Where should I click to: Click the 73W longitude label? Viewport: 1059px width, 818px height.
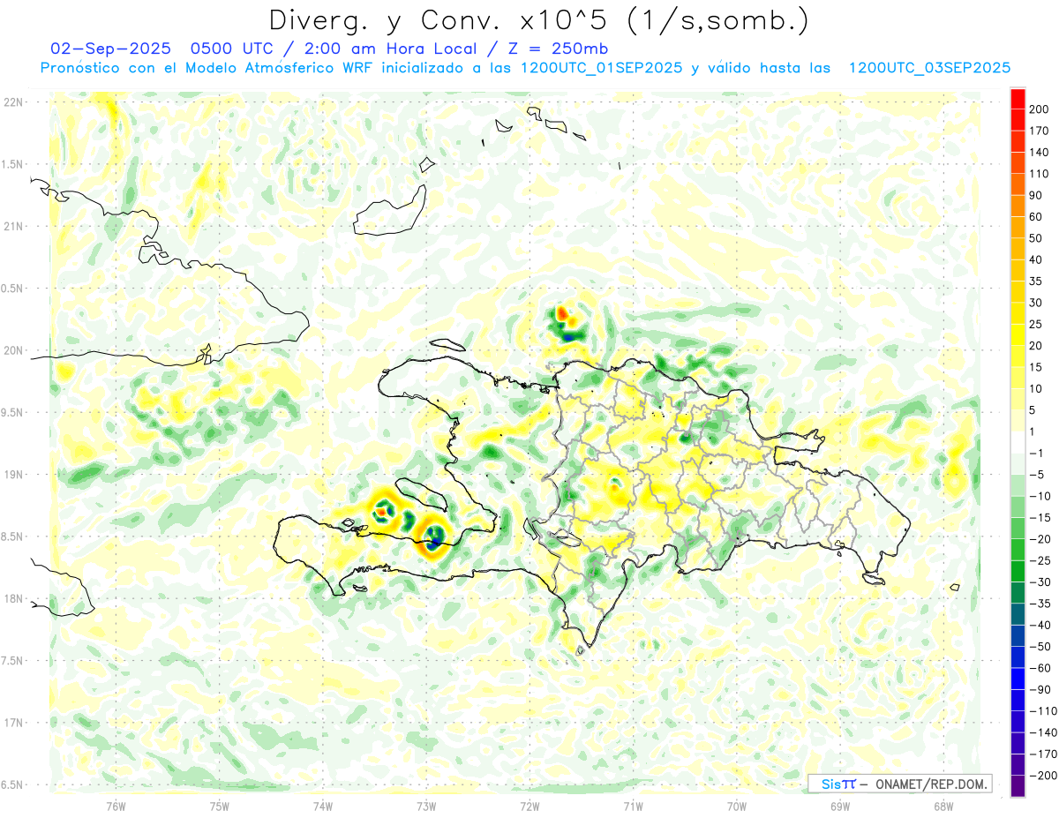tap(426, 807)
